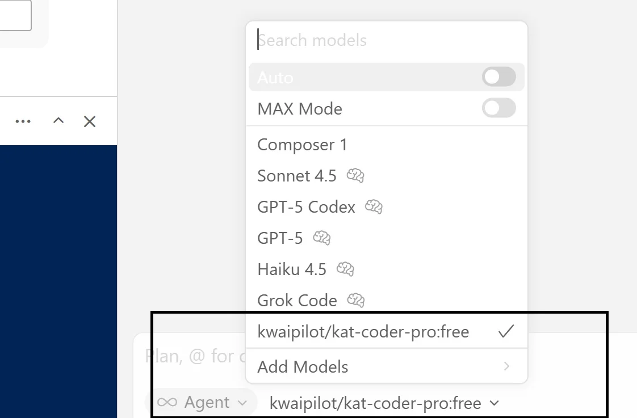The image size is (637, 418).
Task: Close the panel with the X icon
Action: click(90, 121)
